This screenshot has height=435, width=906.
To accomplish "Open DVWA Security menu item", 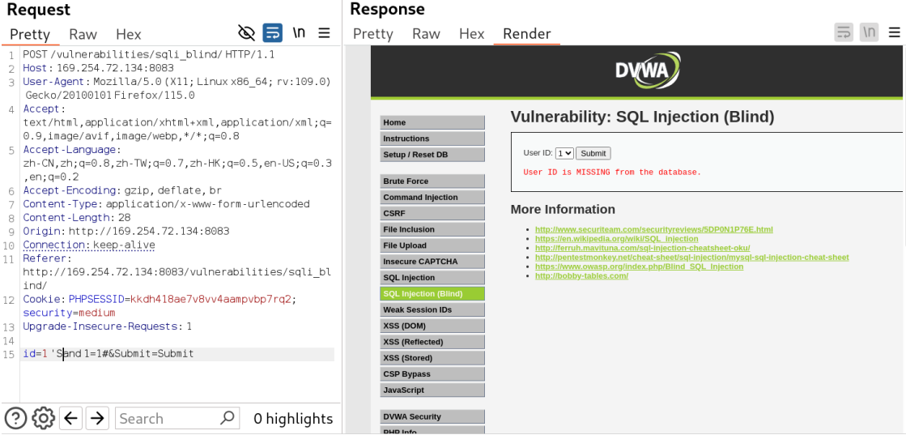I will [432, 416].
